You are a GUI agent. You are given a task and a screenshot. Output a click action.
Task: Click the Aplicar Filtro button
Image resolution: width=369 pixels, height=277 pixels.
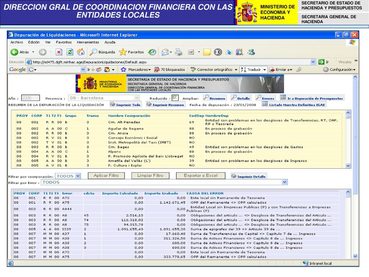(106, 176)
